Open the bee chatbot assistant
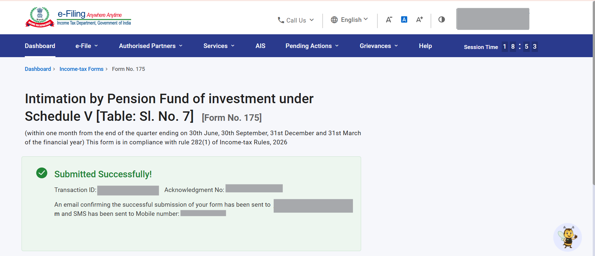 click(x=568, y=237)
